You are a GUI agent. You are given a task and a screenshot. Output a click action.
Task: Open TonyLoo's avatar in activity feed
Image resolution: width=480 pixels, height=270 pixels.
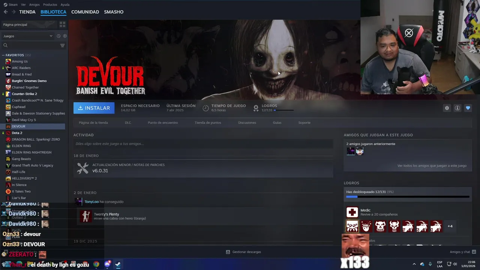point(78,202)
